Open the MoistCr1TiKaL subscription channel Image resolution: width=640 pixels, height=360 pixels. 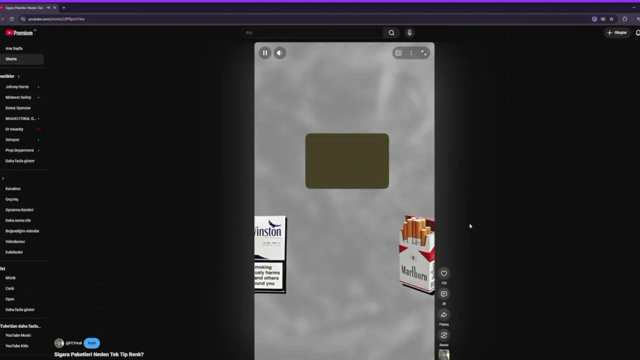(20, 118)
